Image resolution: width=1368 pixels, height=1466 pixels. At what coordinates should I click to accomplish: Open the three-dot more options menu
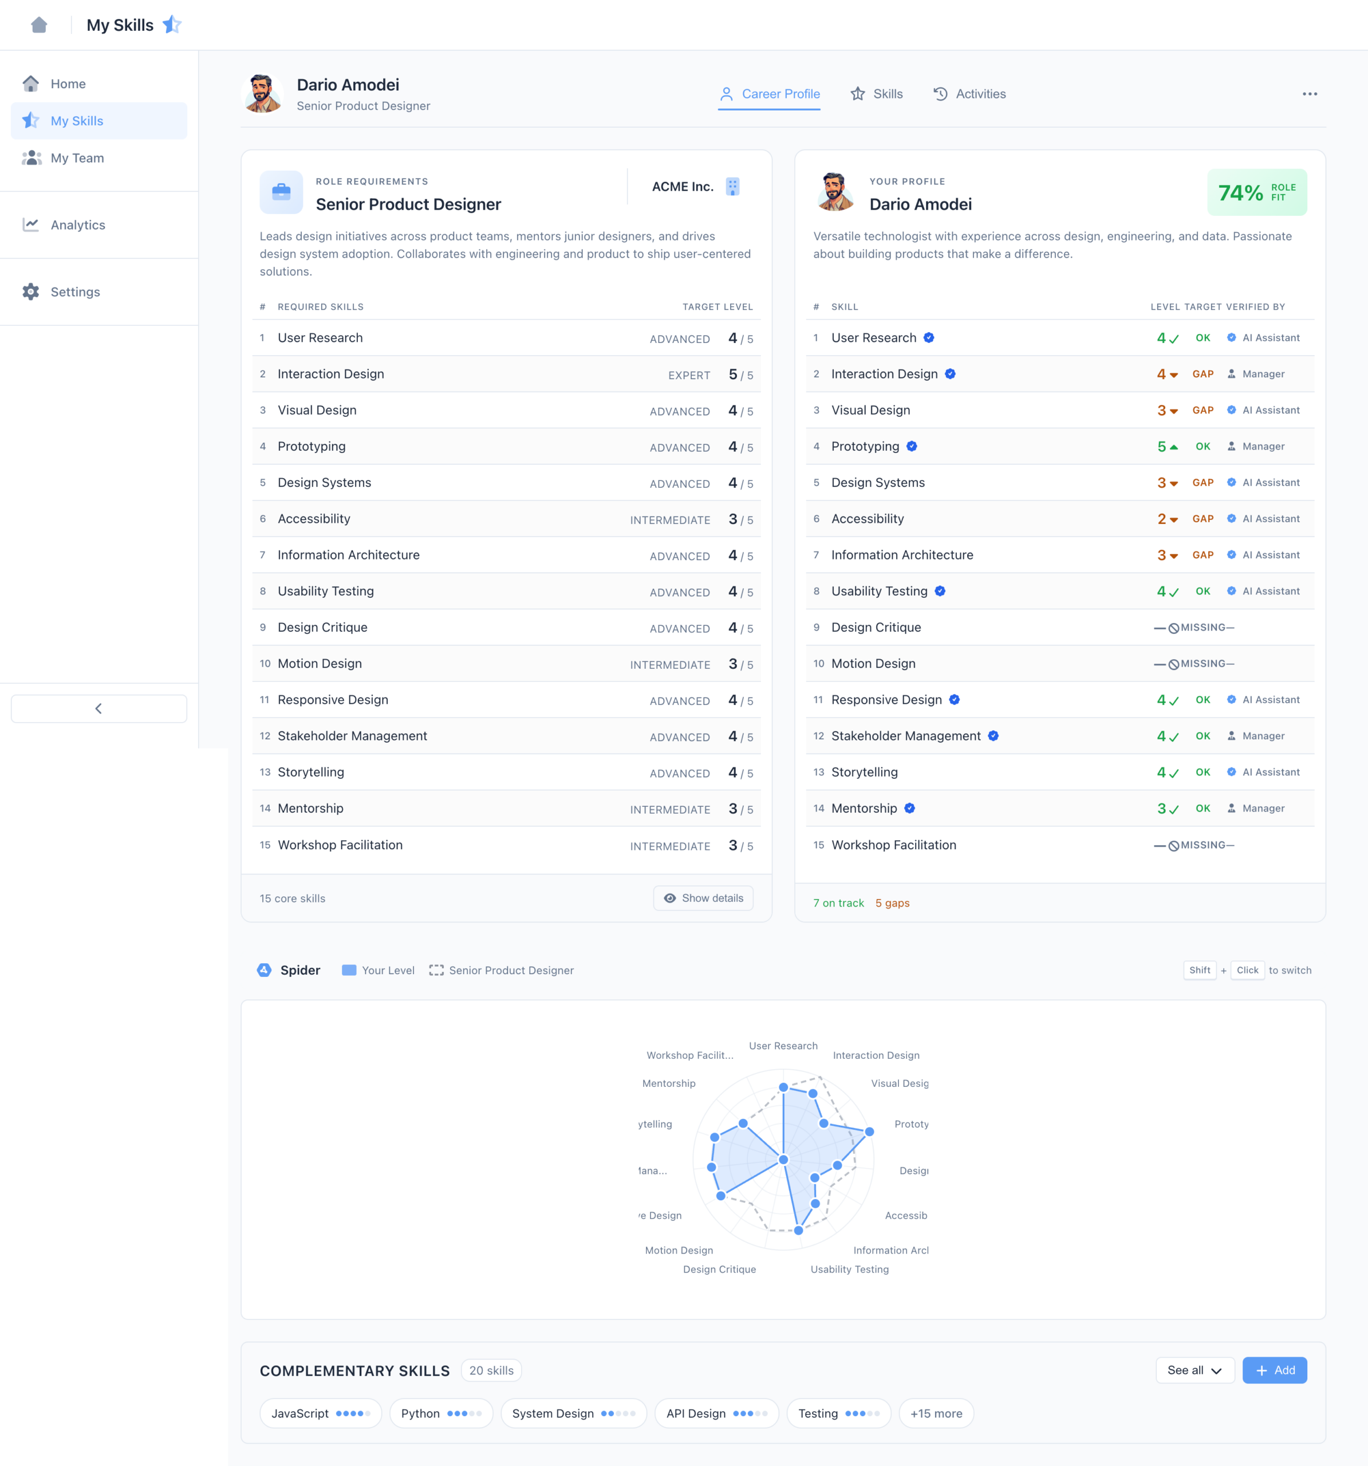pyautogui.click(x=1310, y=94)
